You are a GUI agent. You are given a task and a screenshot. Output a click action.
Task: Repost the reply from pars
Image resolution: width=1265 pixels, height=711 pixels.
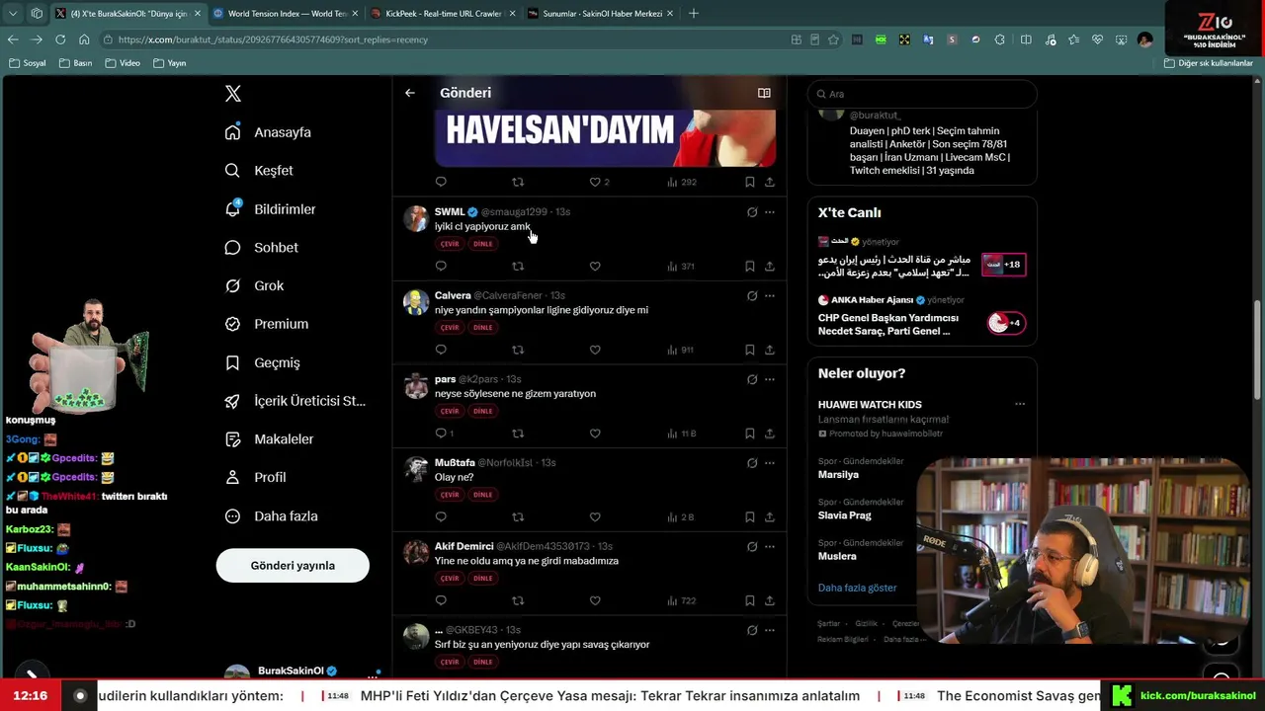coord(518,434)
